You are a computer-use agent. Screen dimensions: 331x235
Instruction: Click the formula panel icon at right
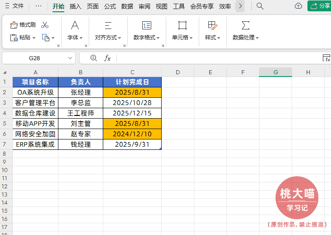coord(326,58)
